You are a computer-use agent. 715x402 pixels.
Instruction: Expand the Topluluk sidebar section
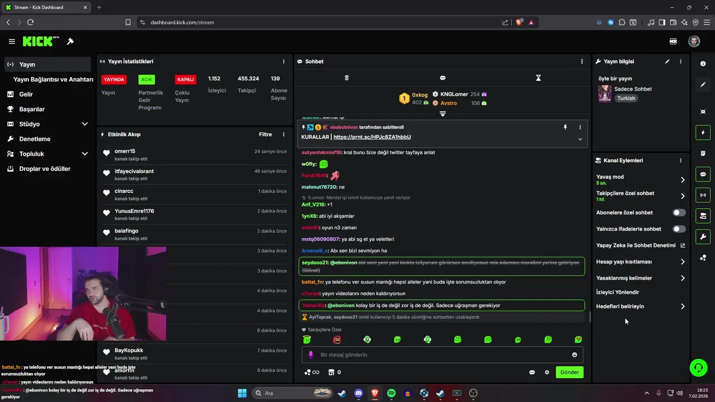tap(85, 154)
